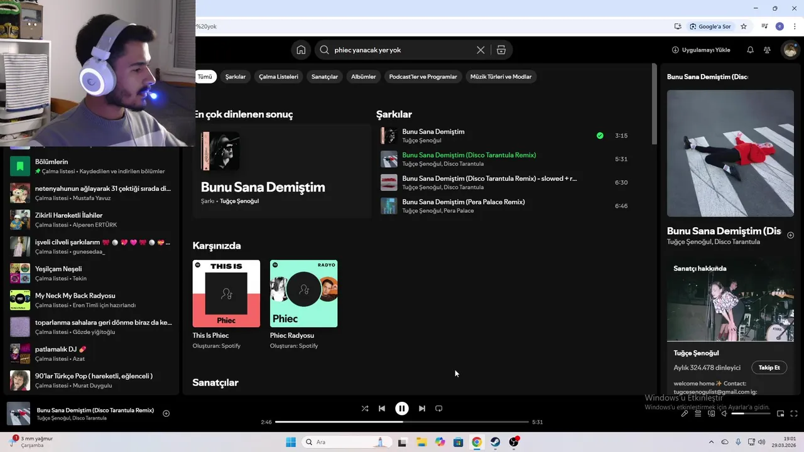Screen dimensions: 804x452
Task: Open the This Is Phiec playlist cover
Action: (x=226, y=293)
